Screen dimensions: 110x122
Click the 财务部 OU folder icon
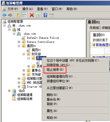click(x=29, y=54)
